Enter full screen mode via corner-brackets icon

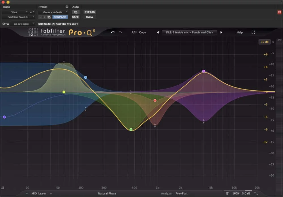[253, 32]
